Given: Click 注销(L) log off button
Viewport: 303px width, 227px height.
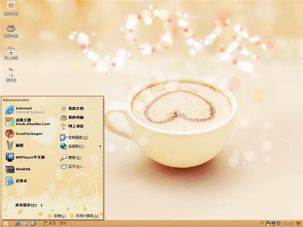Looking at the screenshot, I should point(57,216).
